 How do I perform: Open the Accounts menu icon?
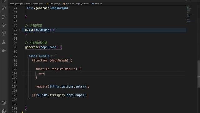pos(4,103)
